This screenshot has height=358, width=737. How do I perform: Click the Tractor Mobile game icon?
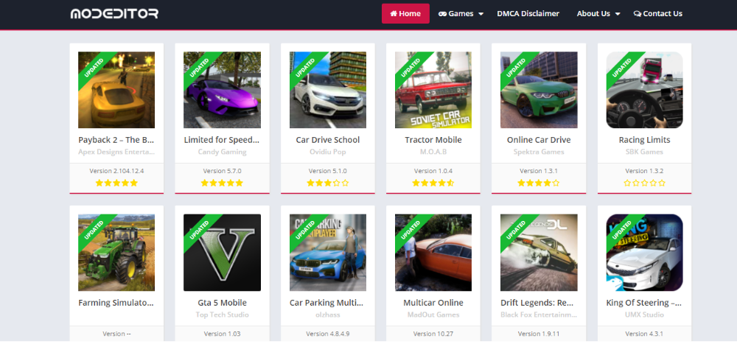[x=433, y=90]
